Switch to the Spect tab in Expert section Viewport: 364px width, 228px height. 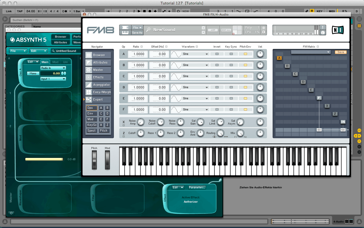click(91, 131)
